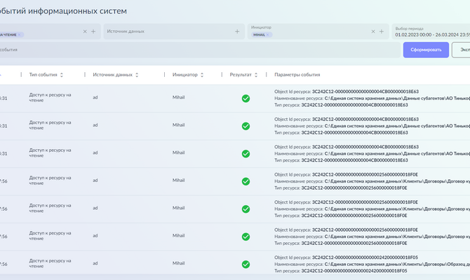
Task: Sort table by Тип события column
Action: 62,75
